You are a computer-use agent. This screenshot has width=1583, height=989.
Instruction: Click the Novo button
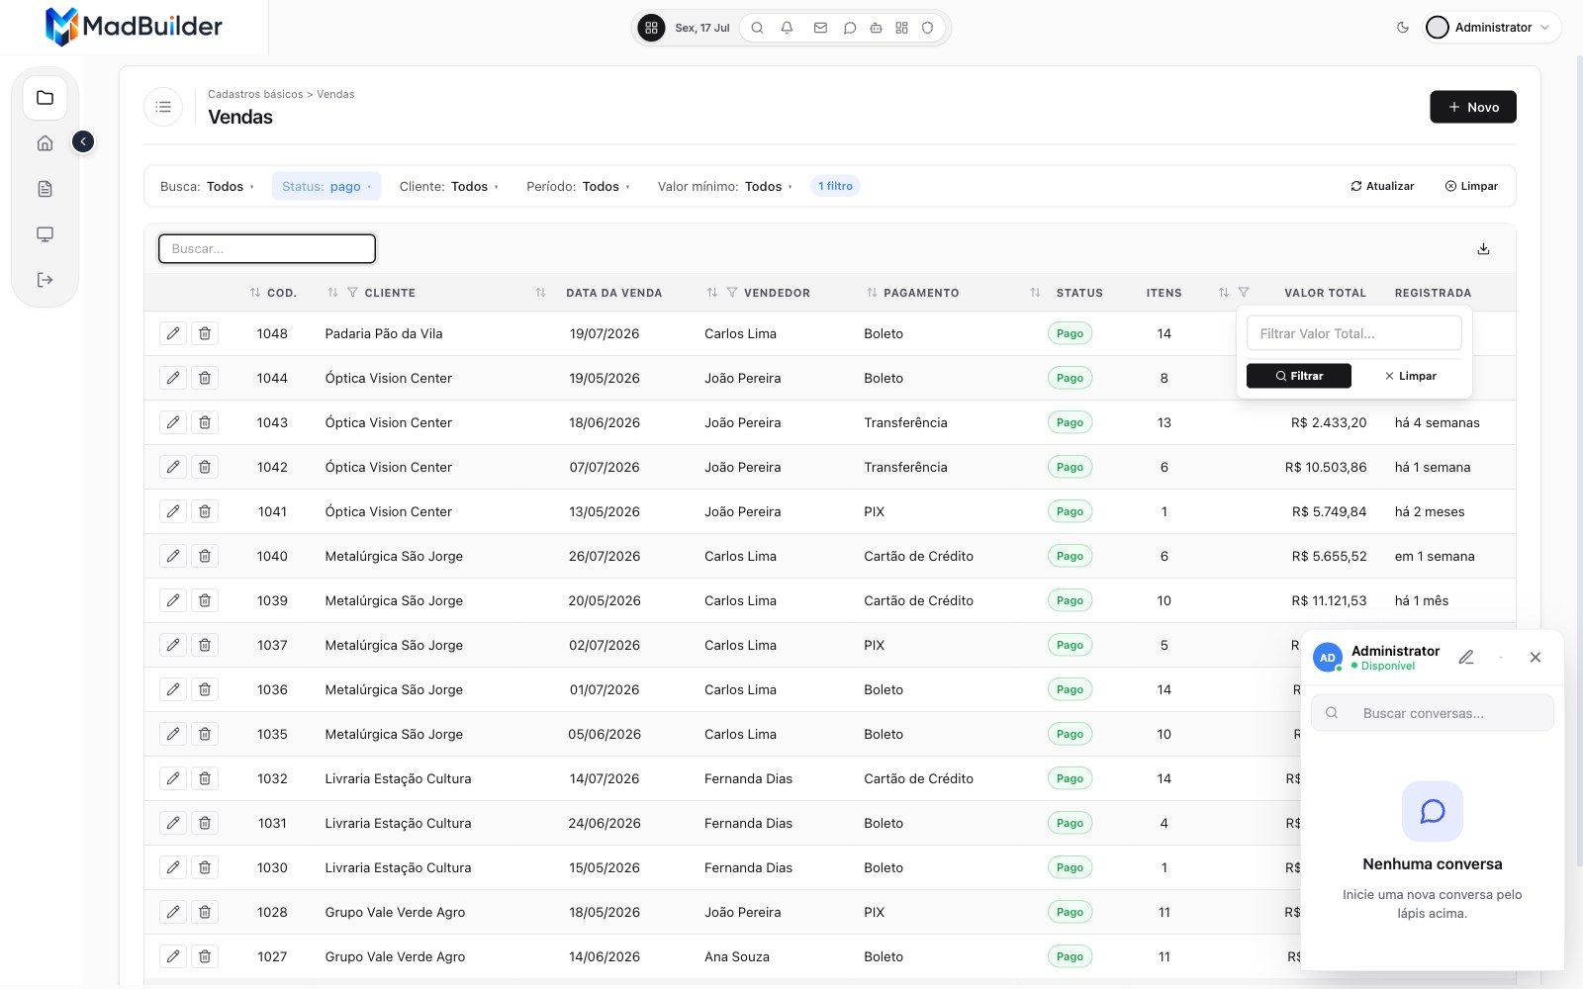click(1472, 107)
